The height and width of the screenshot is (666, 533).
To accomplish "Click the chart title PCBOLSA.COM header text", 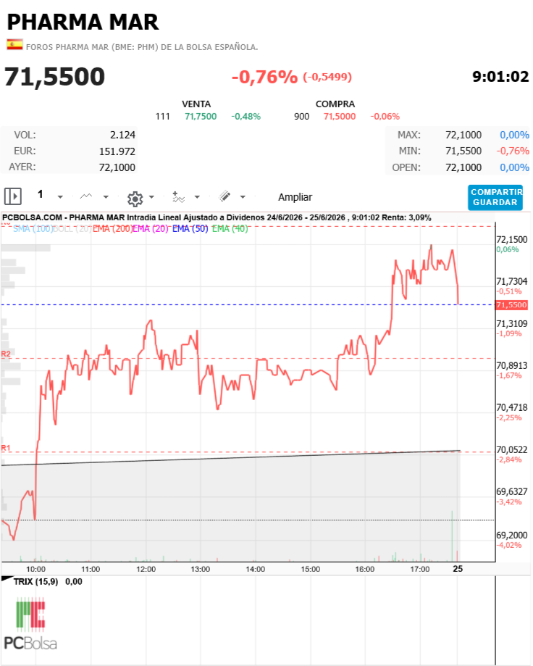I will (217, 217).
